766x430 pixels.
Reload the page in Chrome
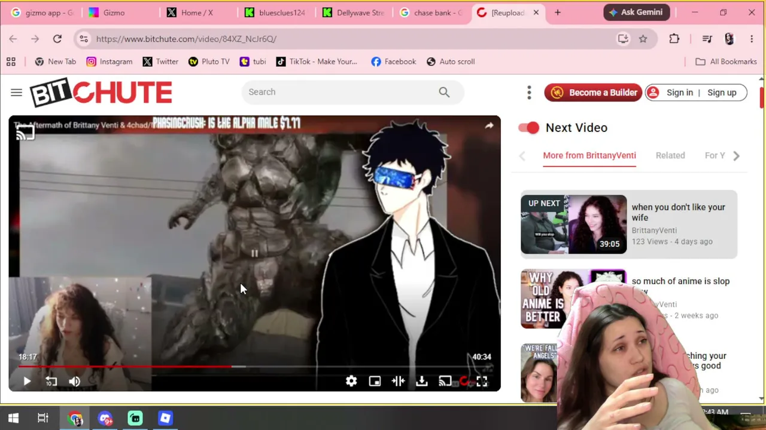(x=57, y=39)
